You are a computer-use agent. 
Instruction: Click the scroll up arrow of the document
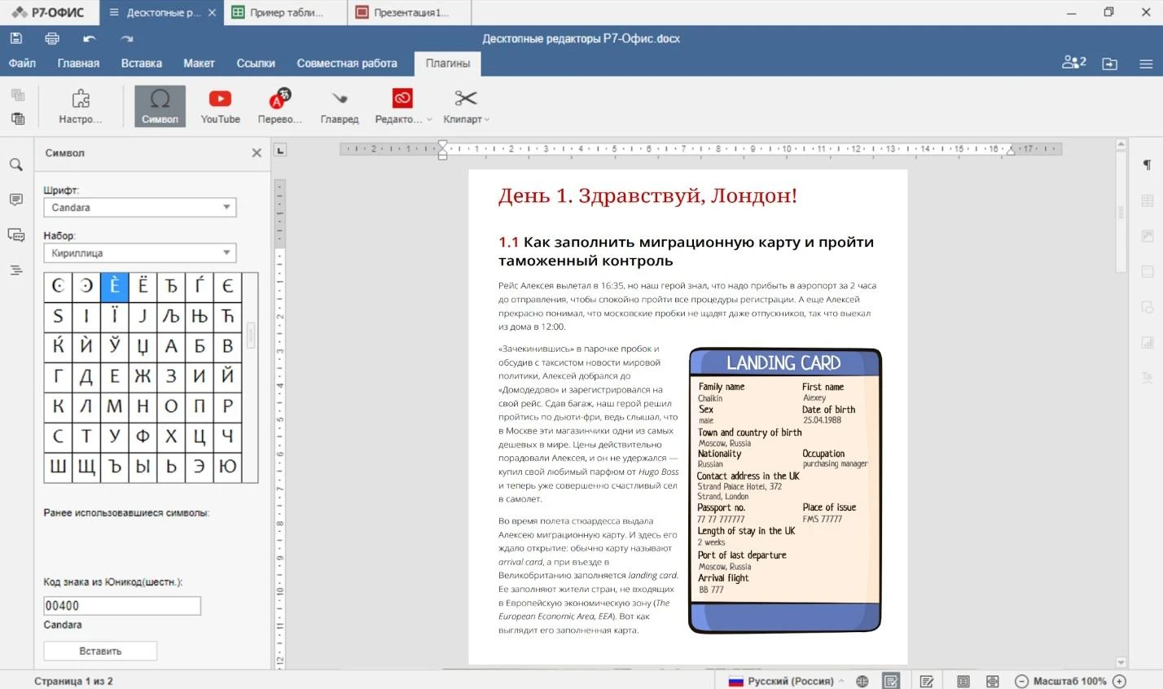click(x=1121, y=144)
